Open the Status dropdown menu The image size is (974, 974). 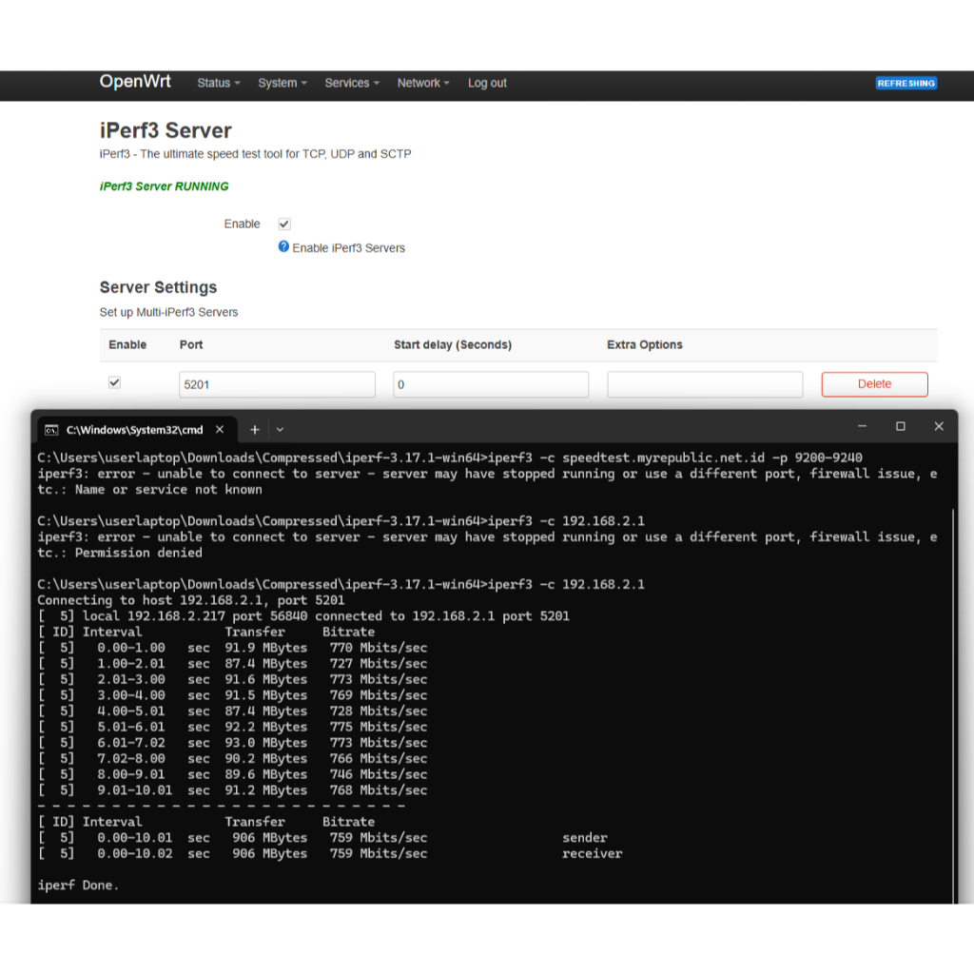tap(218, 84)
